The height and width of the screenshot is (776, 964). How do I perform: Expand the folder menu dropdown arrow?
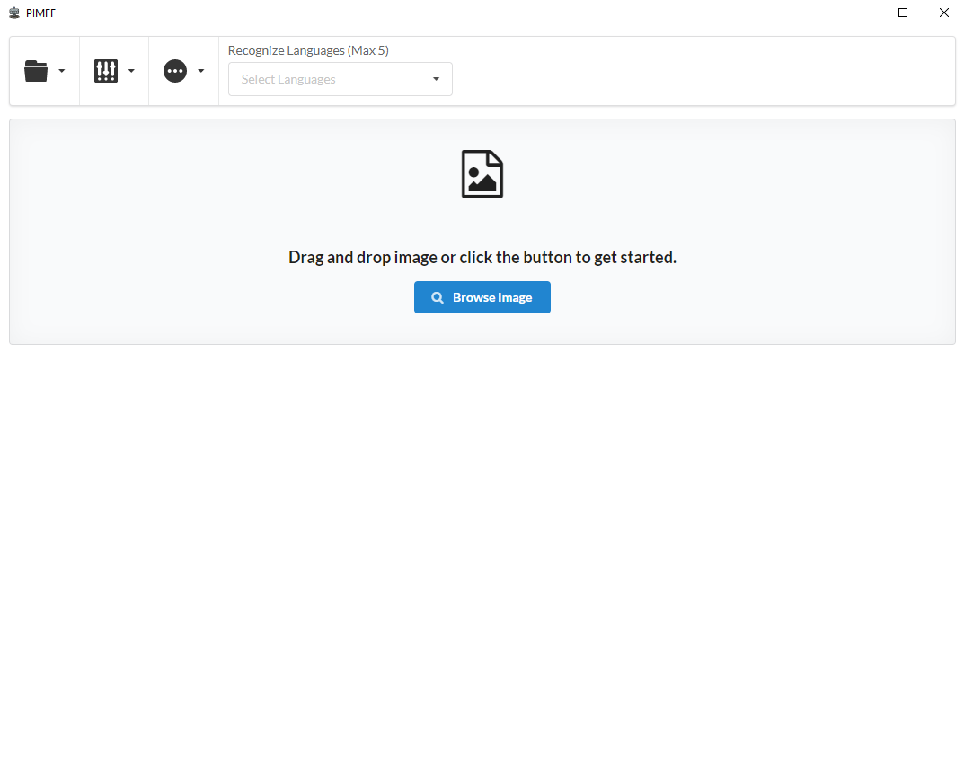(x=62, y=72)
